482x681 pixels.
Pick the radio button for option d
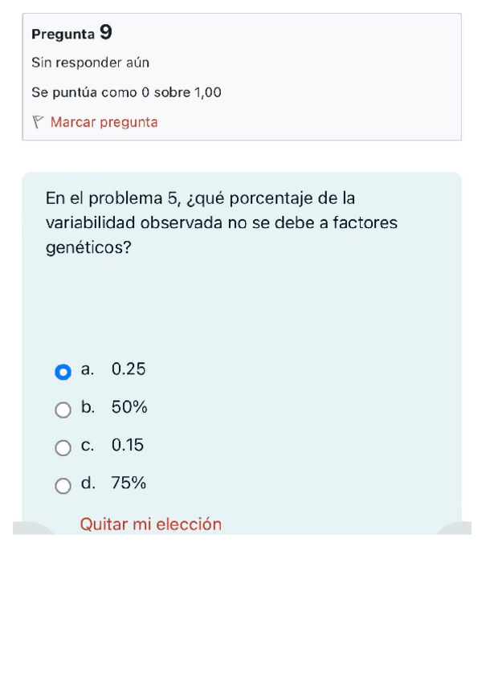[63, 486]
